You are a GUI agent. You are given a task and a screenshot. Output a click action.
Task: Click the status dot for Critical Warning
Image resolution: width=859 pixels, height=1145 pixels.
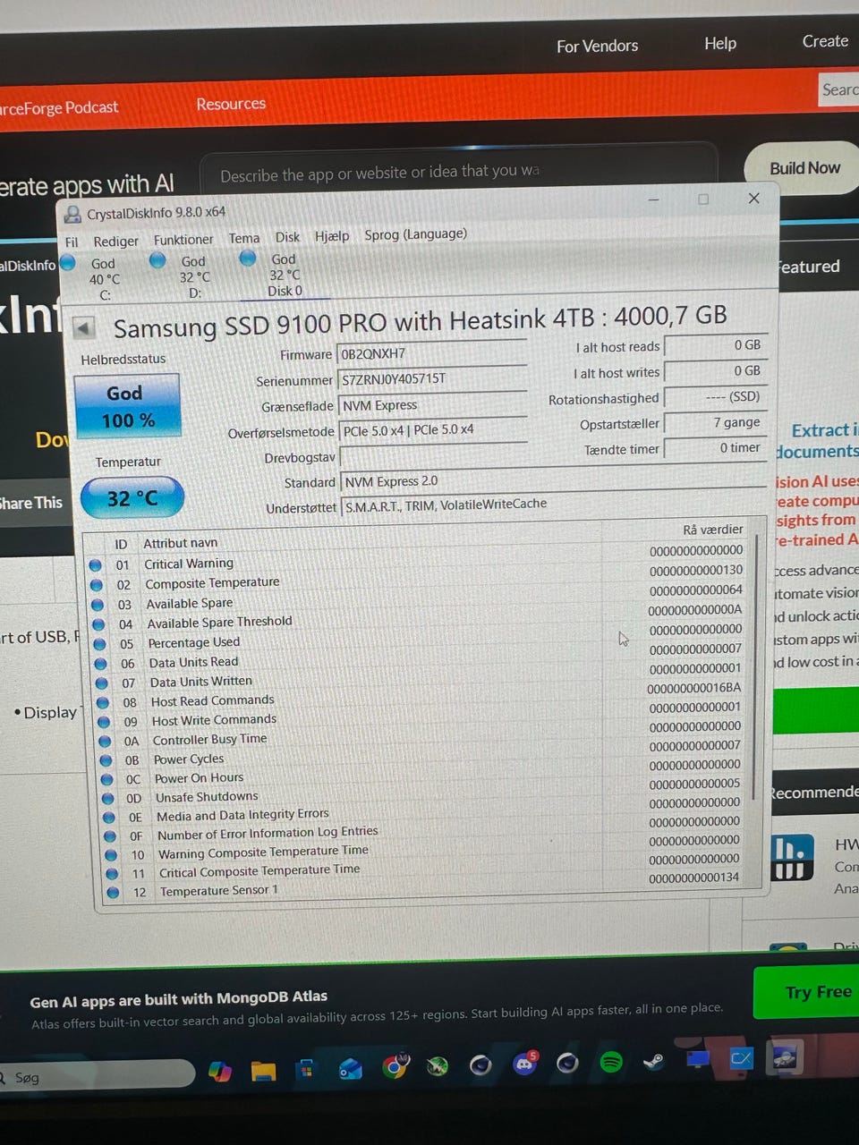click(96, 565)
